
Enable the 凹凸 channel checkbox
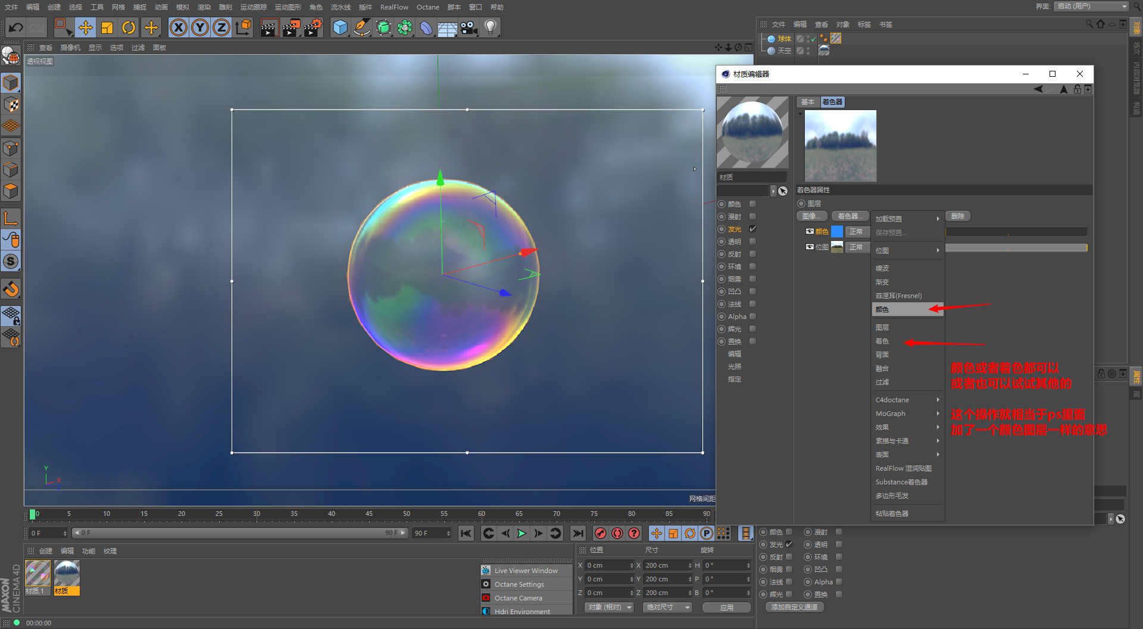752,292
